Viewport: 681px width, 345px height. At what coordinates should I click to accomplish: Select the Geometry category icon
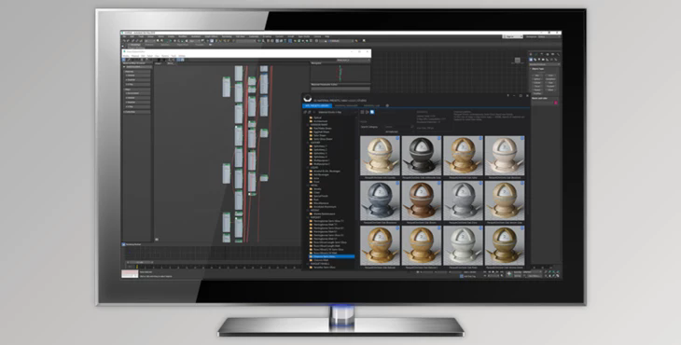pos(531,60)
